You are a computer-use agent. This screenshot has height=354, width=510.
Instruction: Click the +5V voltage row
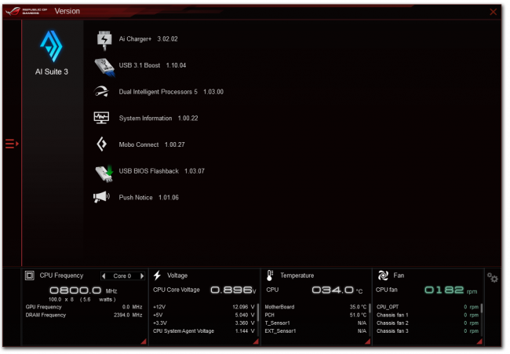click(x=204, y=315)
